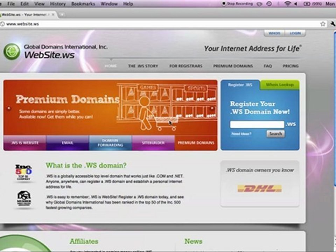
Task: Open the FOR REGISTRARS nav link
Action: 186,66
